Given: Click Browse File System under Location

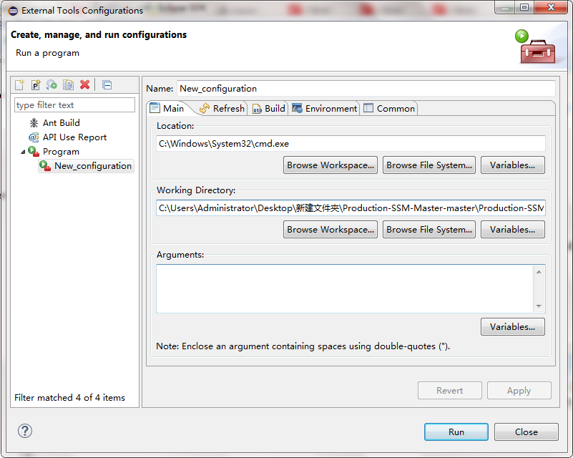Looking at the screenshot, I should (x=429, y=165).
